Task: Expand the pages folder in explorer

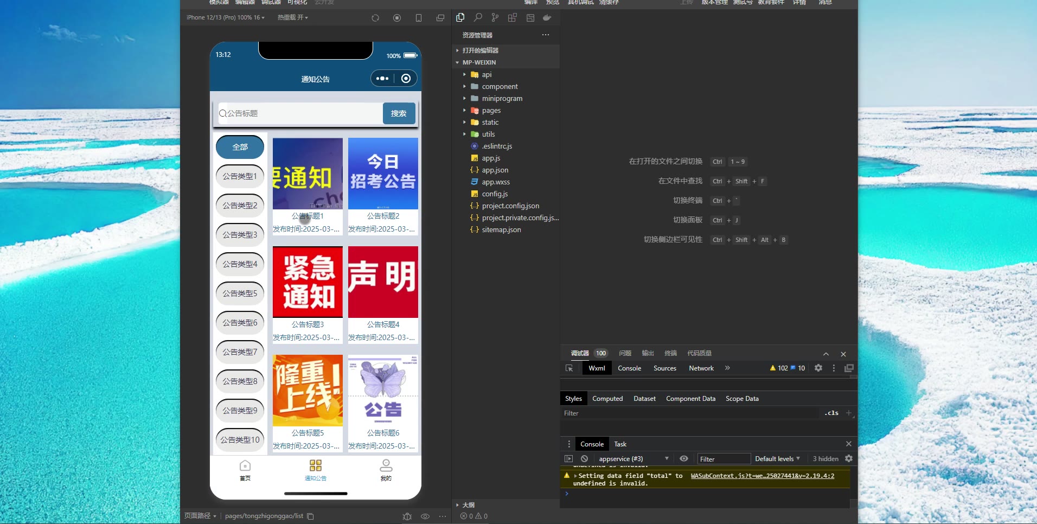Action: (491, 111)
